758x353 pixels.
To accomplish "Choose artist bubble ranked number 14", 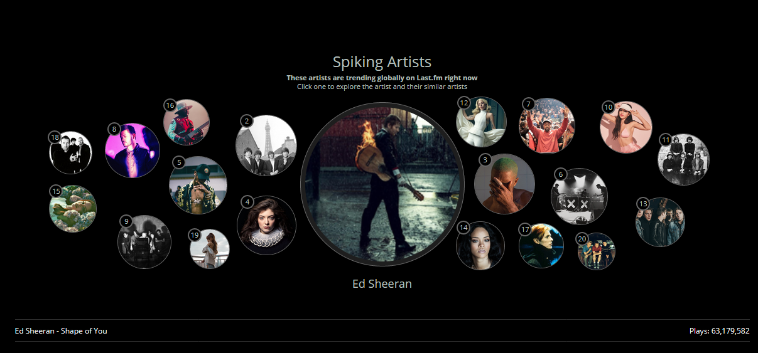I will click(480, 246).
